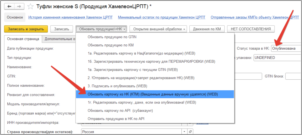Collapse the Обновить продукцию\+НК dropdown button

(x=101, y=29)
